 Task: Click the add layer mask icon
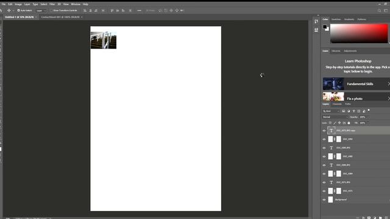click(369, 218)
